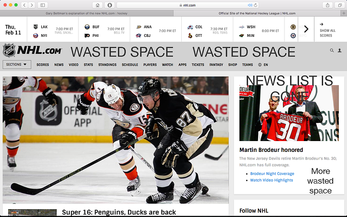Click the WSH Capitals team logo
This screenshot has width=347, height=217.
tap(242, 27)
